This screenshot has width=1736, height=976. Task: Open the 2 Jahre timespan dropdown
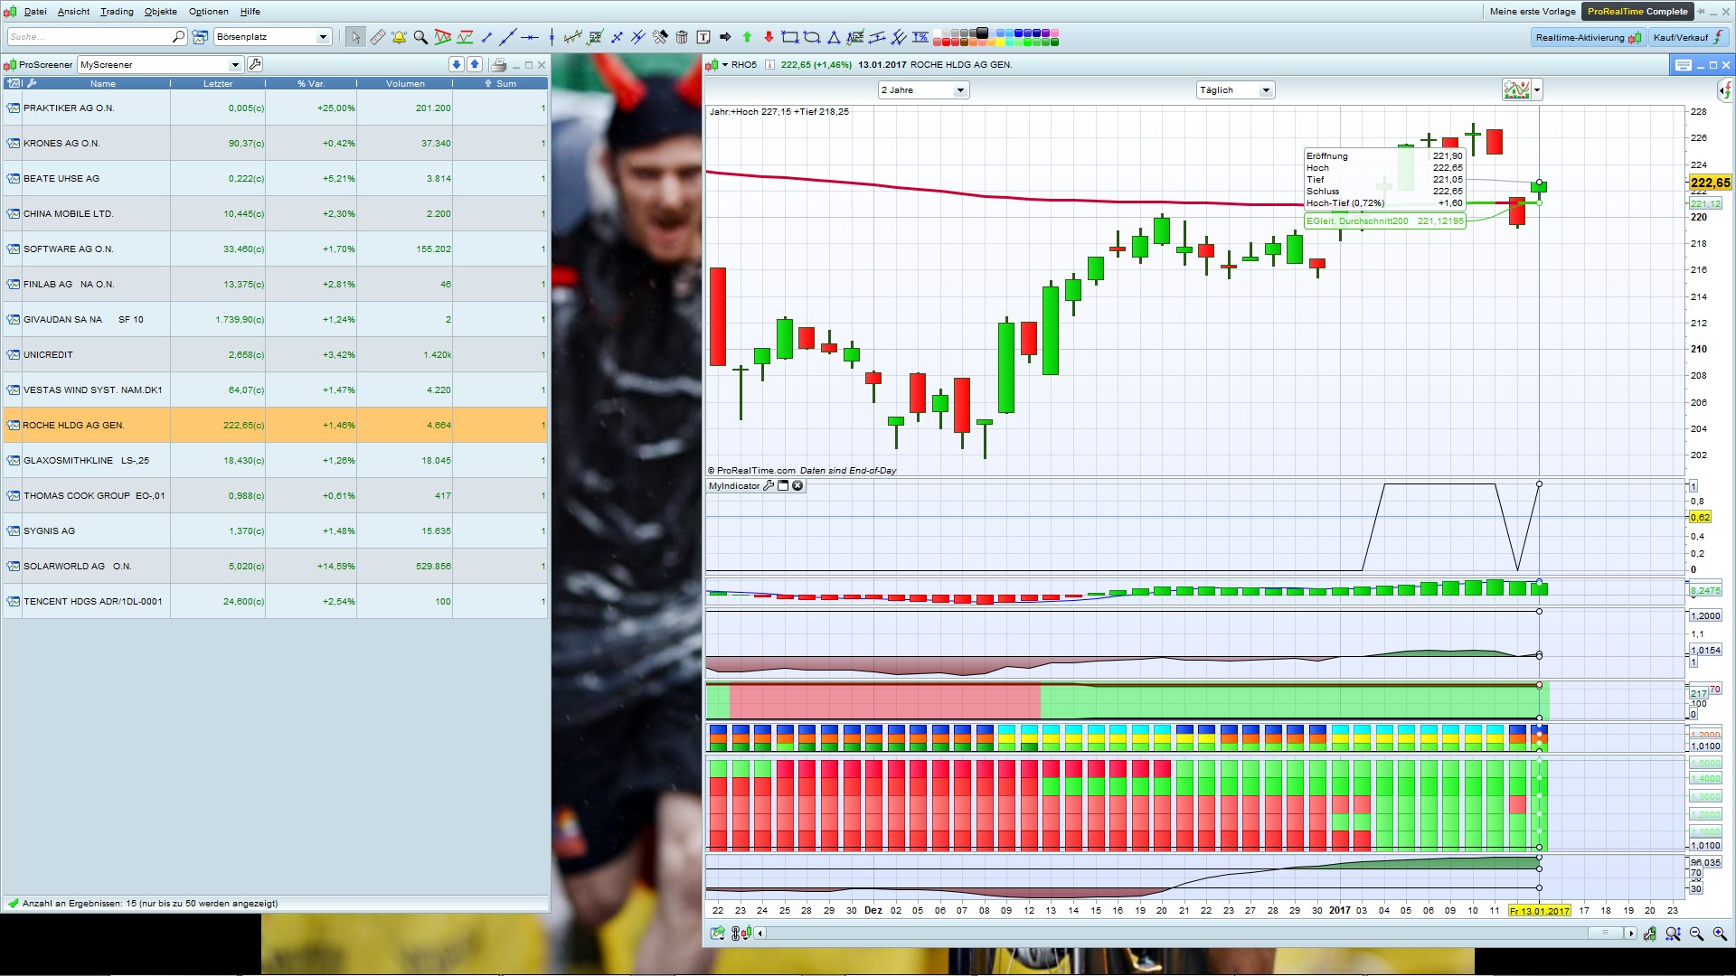pos(960,90)
